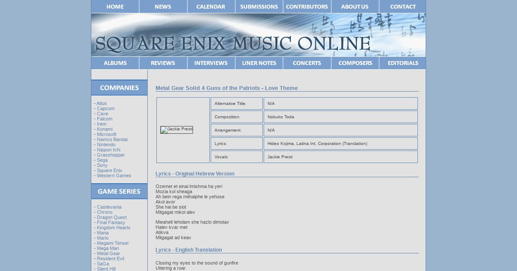Screen dimensions: 517x271
Task: Select the Jackie Presti vocals cell
Action: [341, 157]
